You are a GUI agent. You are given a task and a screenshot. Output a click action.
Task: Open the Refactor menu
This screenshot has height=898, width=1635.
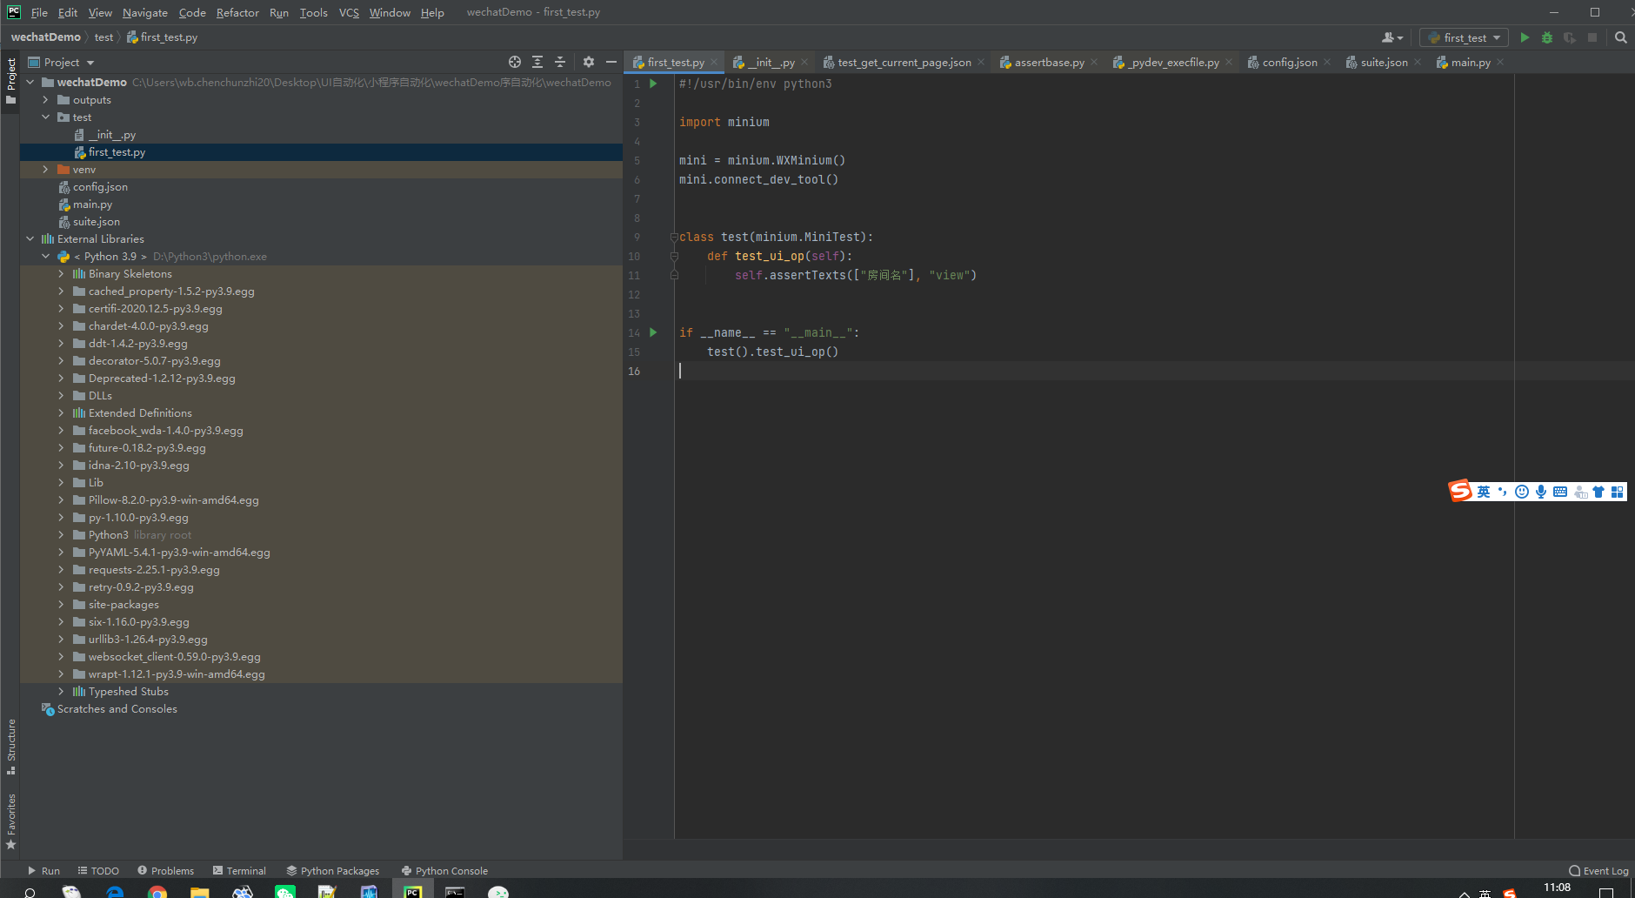point(237,12)
